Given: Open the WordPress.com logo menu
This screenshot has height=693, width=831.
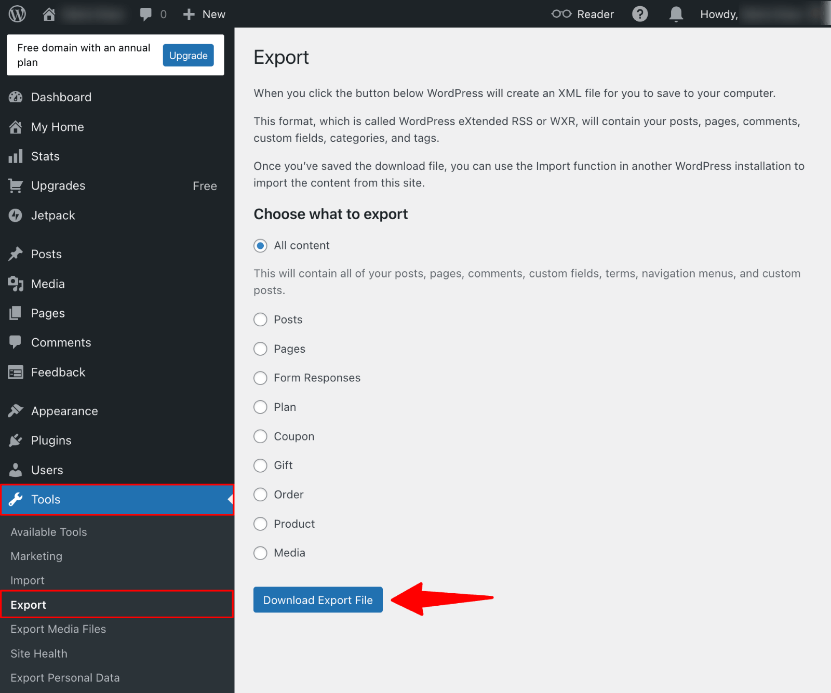Looking at the screenshot, I should click(x=16, y=14).
